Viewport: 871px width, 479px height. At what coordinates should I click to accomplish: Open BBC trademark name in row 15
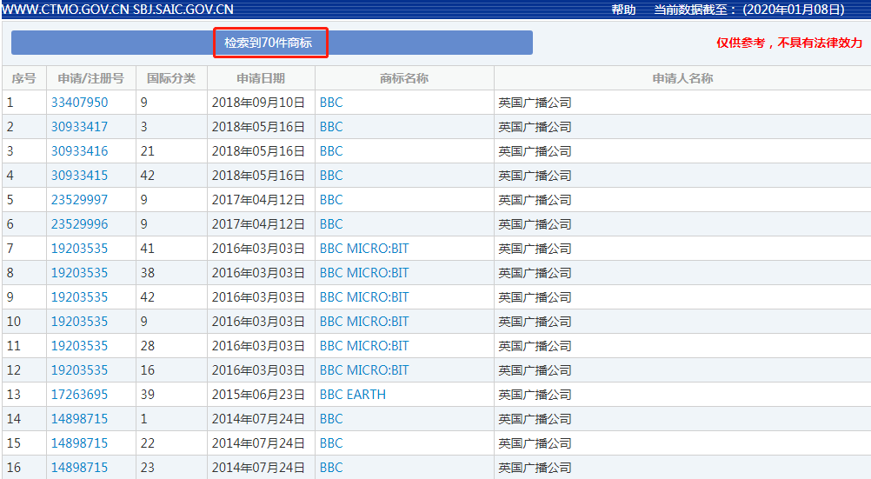tap(331, 443)
